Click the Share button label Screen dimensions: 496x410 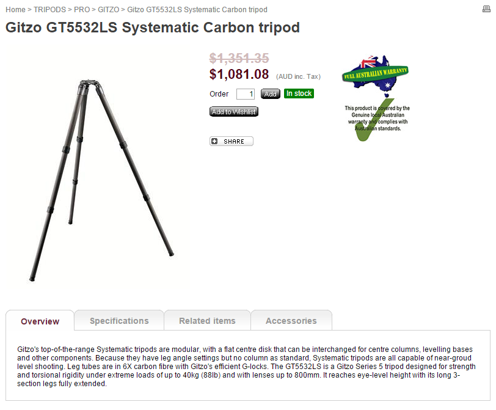tap(234, 141)
